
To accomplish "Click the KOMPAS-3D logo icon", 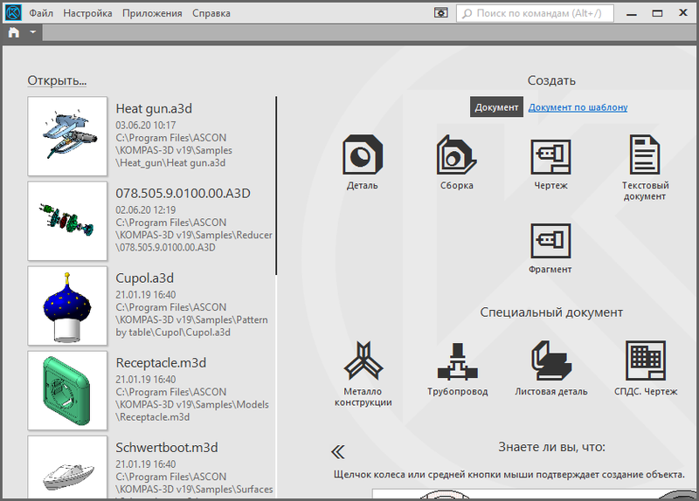I will pos(13,13).
